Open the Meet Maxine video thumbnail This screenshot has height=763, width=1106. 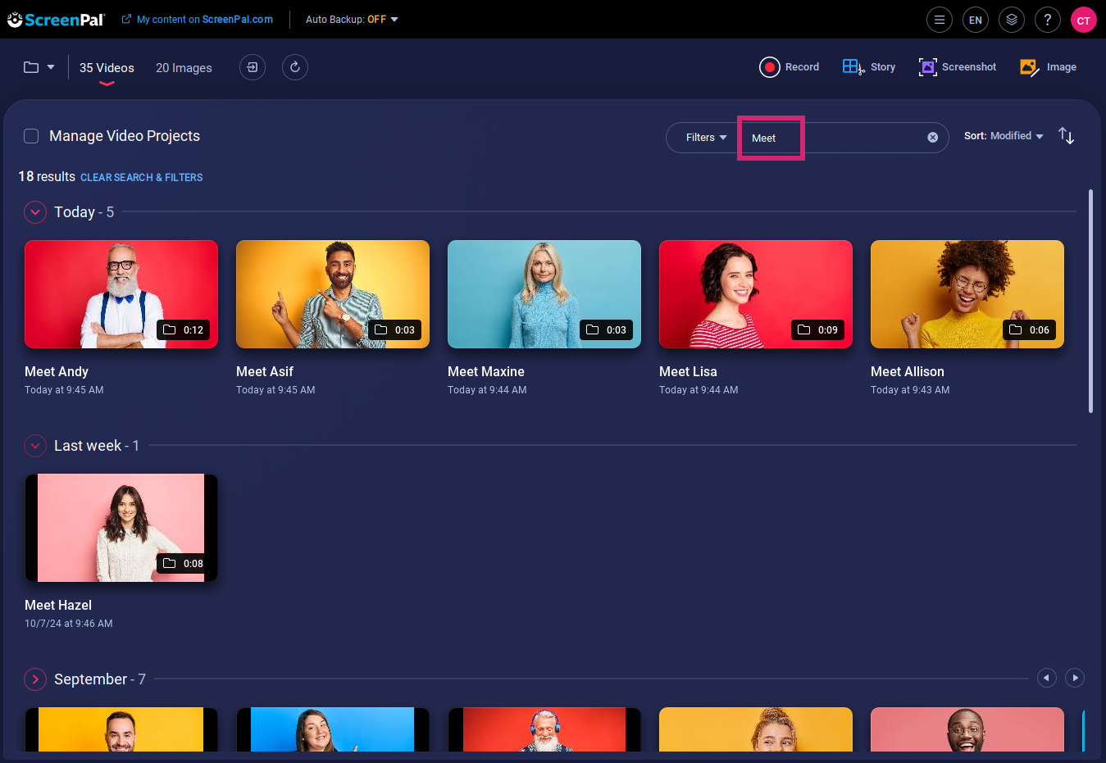click(544, 294)
